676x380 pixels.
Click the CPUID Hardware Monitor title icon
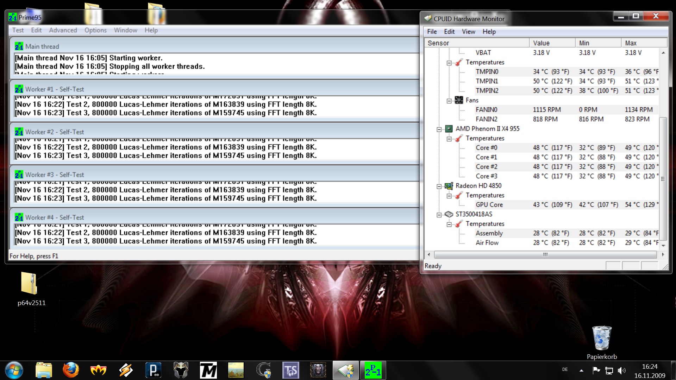click(428, 19)
